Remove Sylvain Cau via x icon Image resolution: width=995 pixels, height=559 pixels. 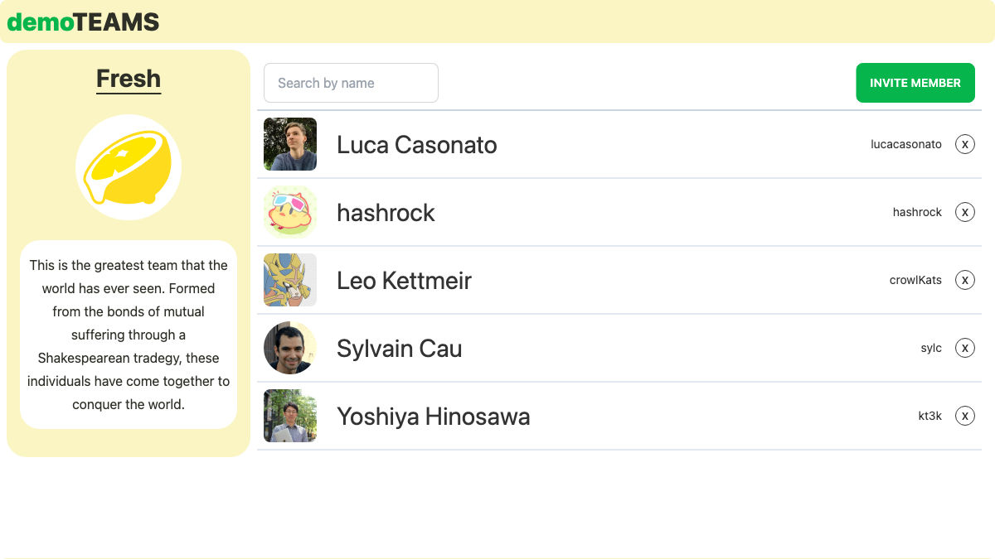coord(965,348)
